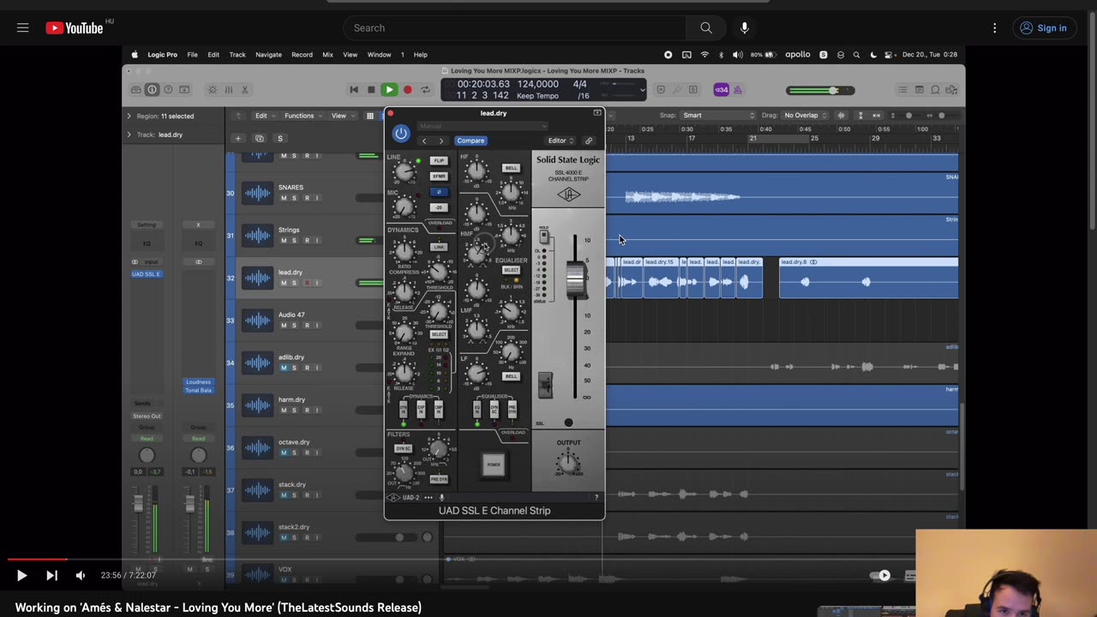Click the plus add track button
This screenshot has width=1097, height=617.
(x=238, y=138)
